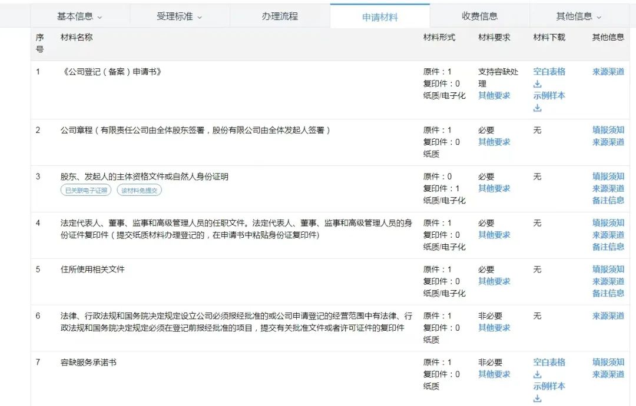The image size is (636, 406).
Task: View 其他要求 for 任职文件 row 4
Action: pyautogui.click(x=494, y=235)
